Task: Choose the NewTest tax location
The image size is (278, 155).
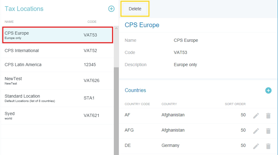Action: point(57,80)
